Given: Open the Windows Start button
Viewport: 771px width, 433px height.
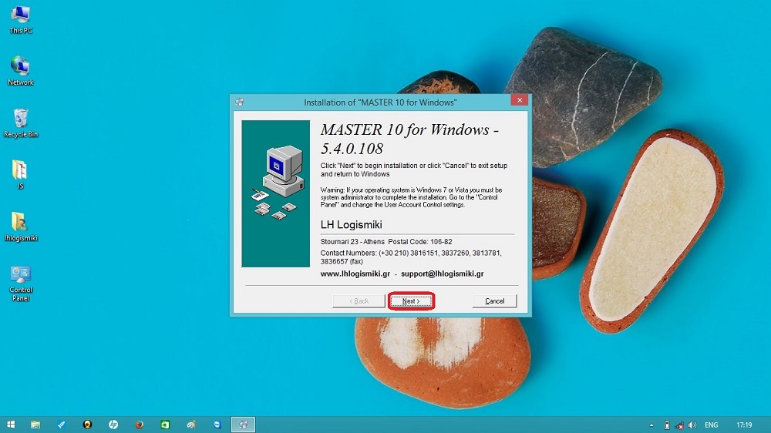Looking at the screenshot, I should tap(11, 425).
